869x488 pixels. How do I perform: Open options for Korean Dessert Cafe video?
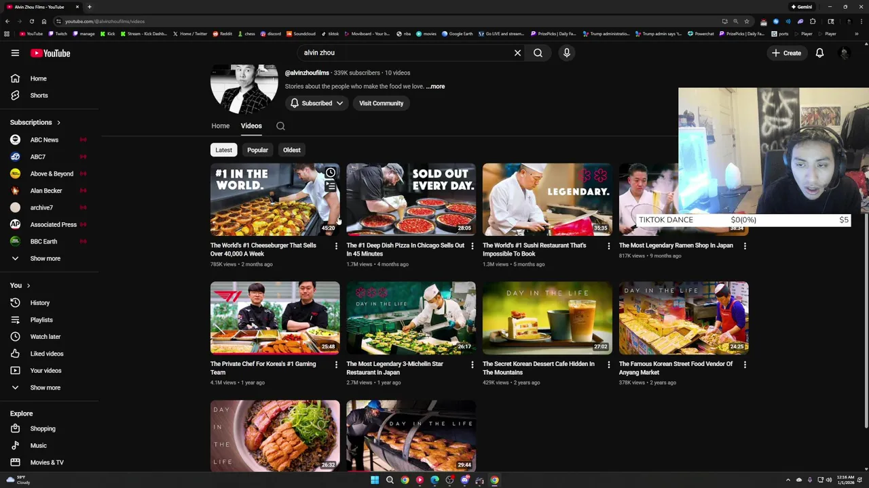pyautogui.click(x=608, y=365)
